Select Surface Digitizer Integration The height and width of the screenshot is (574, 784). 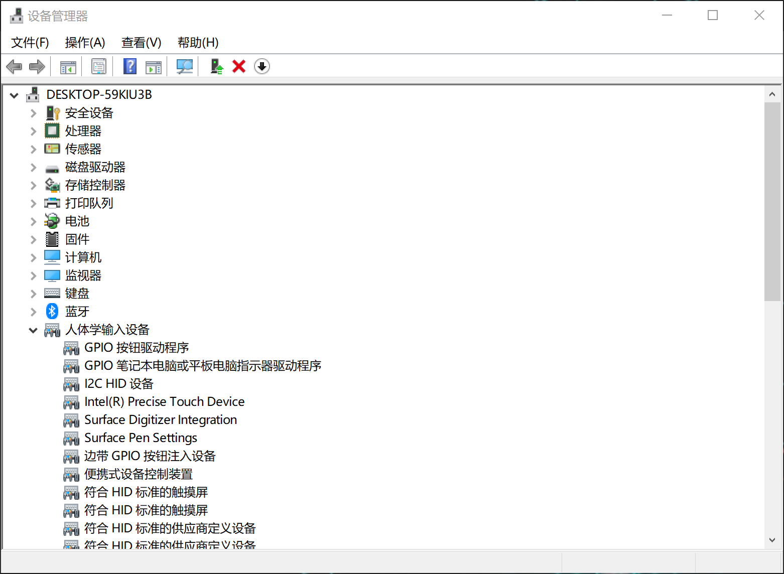(x=161, y=420)
